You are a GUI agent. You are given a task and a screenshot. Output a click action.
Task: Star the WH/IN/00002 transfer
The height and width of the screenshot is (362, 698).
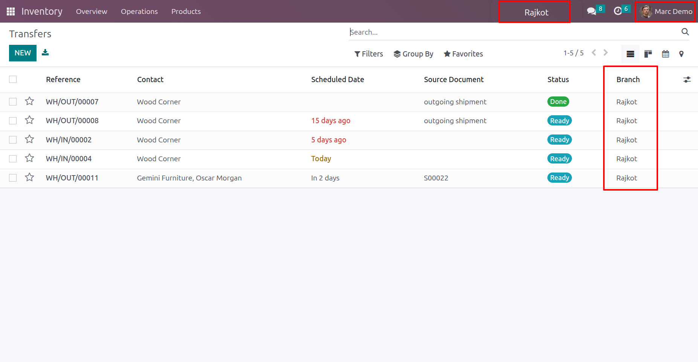[x=29, y=139]
